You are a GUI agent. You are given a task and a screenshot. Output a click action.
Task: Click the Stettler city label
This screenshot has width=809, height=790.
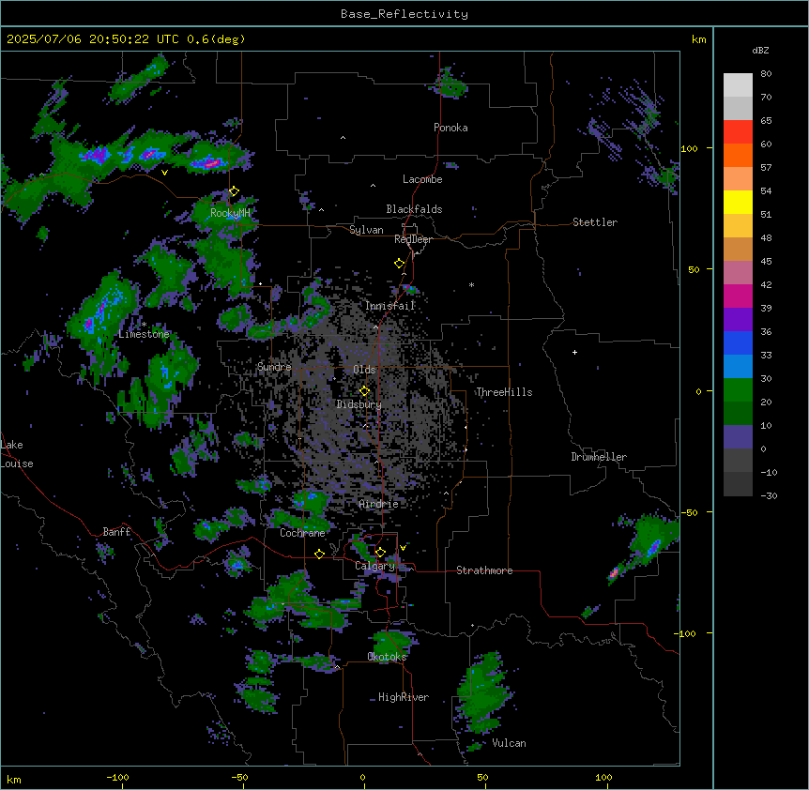tap(595, 222)
